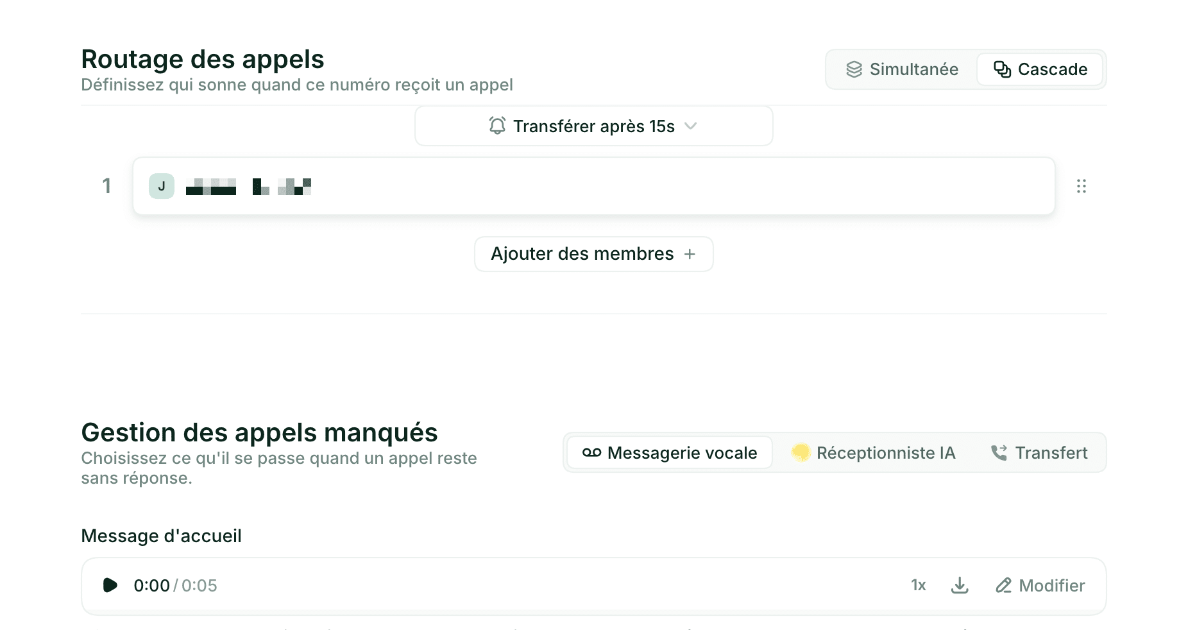The height and width of the screenshot is (630, 1188).
Task: Click the overlapping squares icon beside Cascade
Action: click(1002, 69)
